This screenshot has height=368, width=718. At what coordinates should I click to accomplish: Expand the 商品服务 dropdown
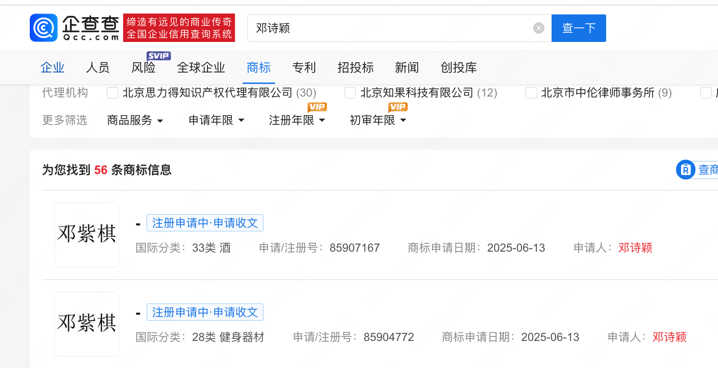135,120
